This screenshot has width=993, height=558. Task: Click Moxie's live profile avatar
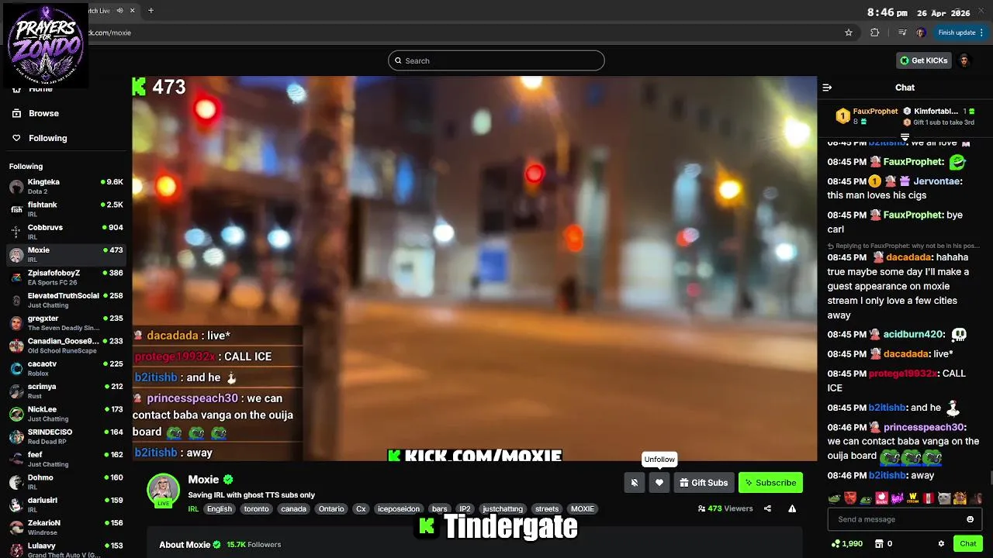point(163,491)
